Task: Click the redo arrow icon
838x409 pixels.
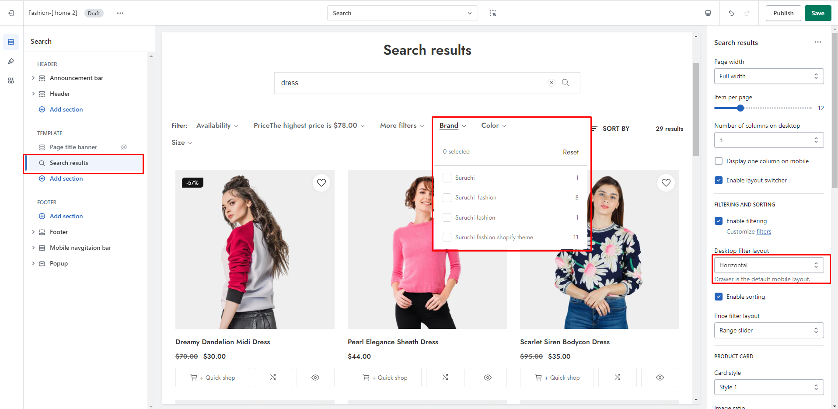Action: click(747, 13)
